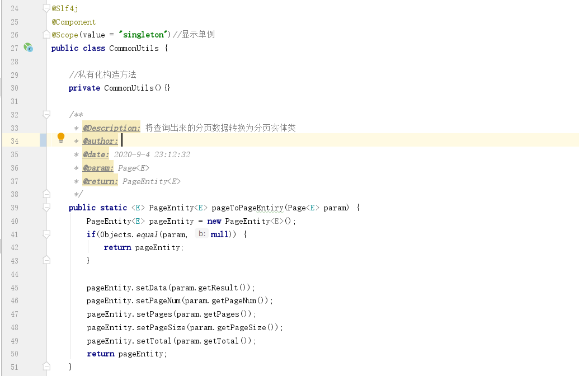The height and width of the screenshot is (376, 579).
Task: Click setTotal on line 49
Action: pyautogui.click(x=154, y=341)
